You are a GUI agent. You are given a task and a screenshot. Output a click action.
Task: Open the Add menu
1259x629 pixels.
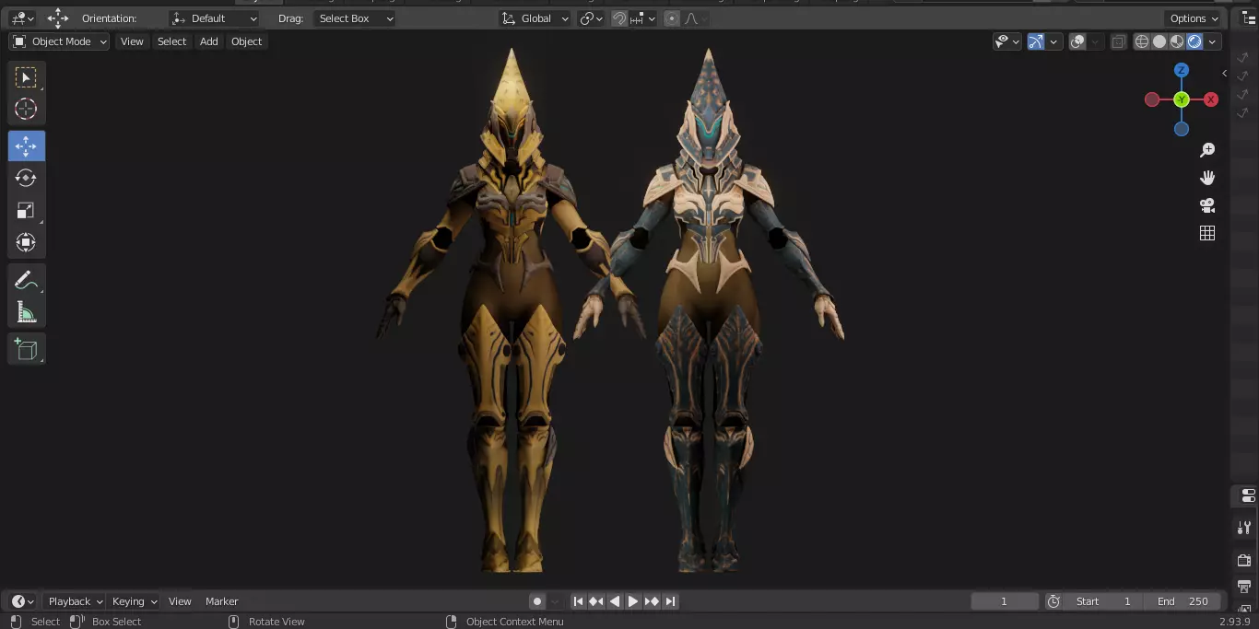coord(209,41)
